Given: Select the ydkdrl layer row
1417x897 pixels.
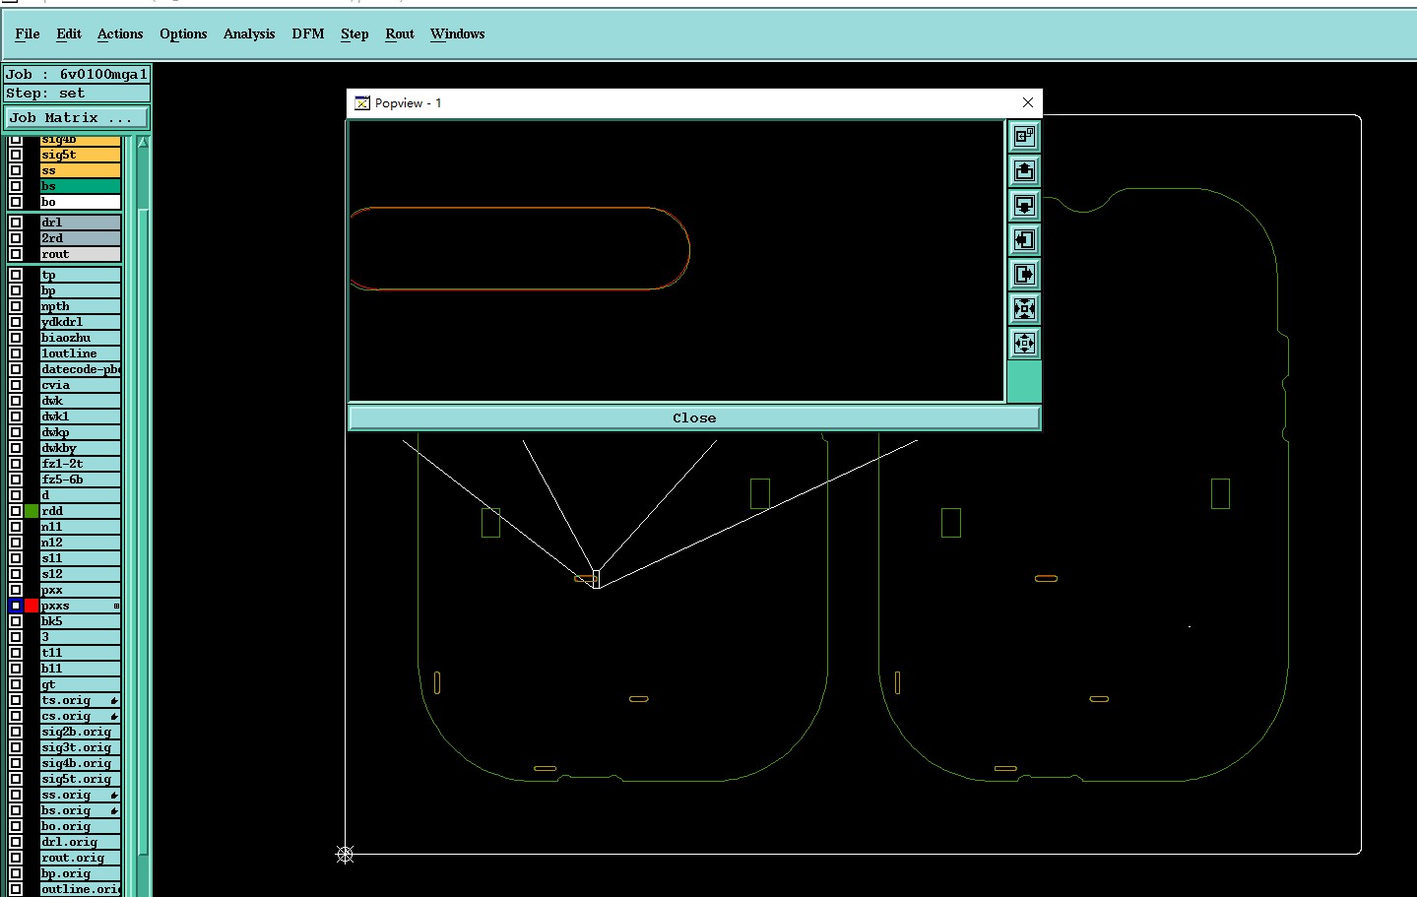Looking at the screenshot, I should pos(81,322).
